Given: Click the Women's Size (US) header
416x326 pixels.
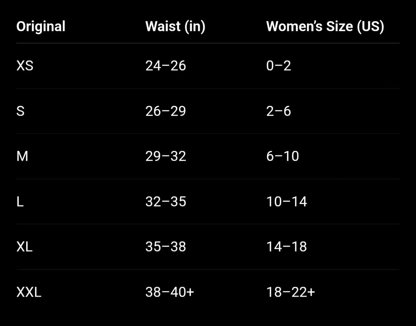Looking at the screenshot, I should tap(325, 27).
